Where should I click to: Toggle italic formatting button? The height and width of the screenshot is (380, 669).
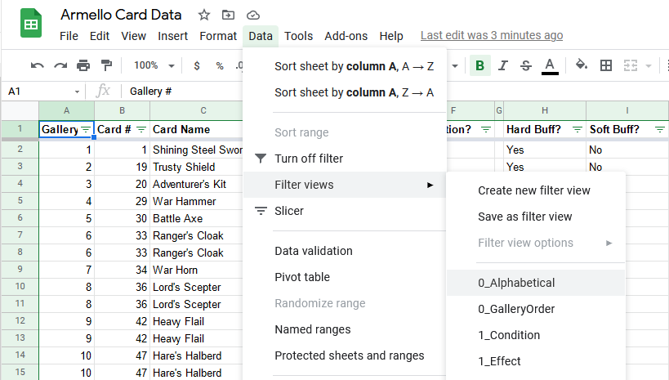pyautogui.click(x=503, y=65)
